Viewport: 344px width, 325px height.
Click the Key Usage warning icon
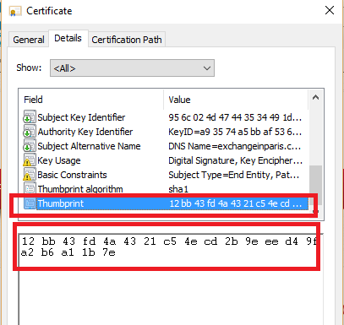(30, 160)
